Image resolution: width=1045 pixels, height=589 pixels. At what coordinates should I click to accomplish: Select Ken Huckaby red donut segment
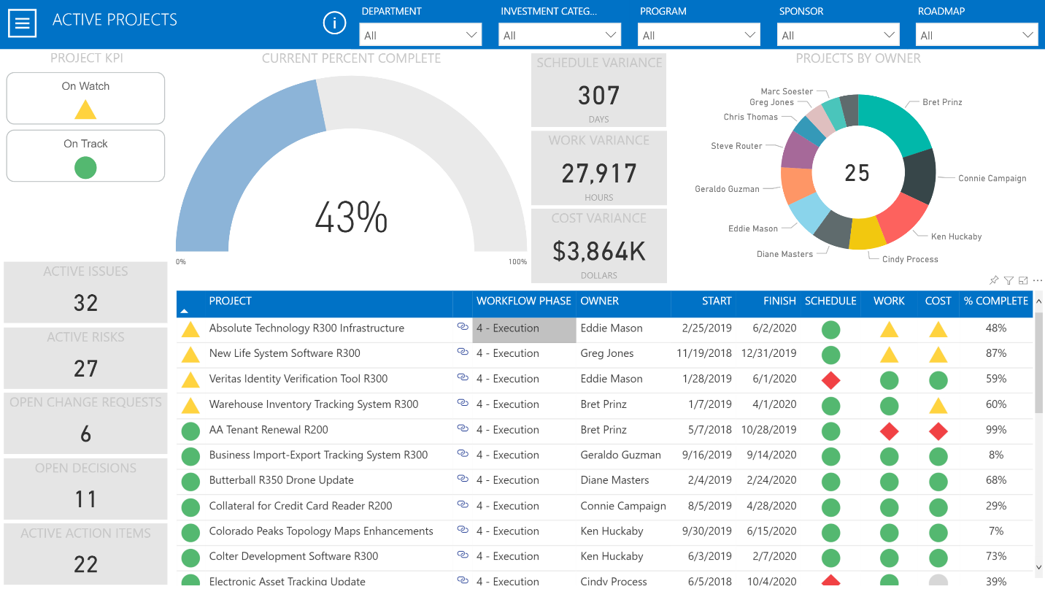click(901, 217)
